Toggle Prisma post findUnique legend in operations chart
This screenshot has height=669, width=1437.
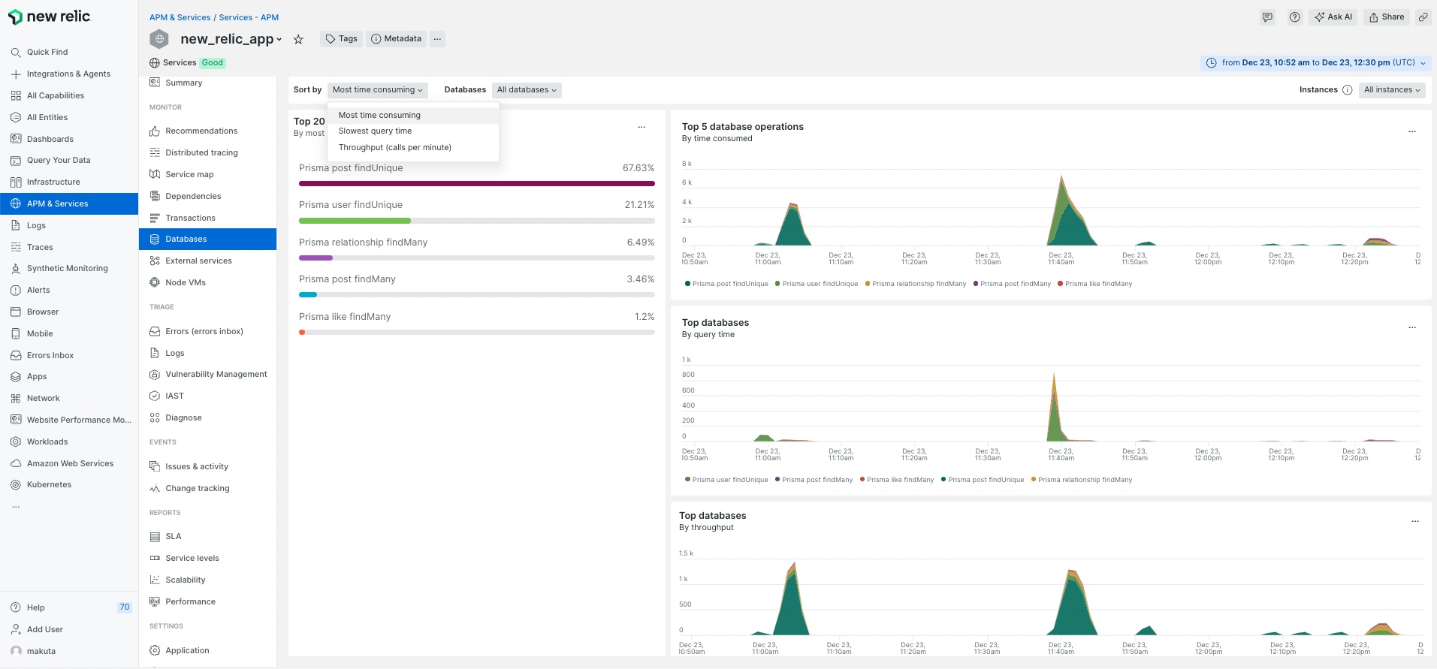726,284
